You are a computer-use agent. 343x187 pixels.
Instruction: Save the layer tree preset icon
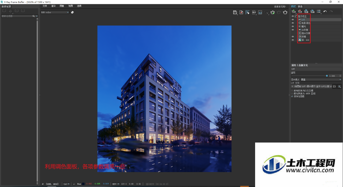click(x=306, y=11)
